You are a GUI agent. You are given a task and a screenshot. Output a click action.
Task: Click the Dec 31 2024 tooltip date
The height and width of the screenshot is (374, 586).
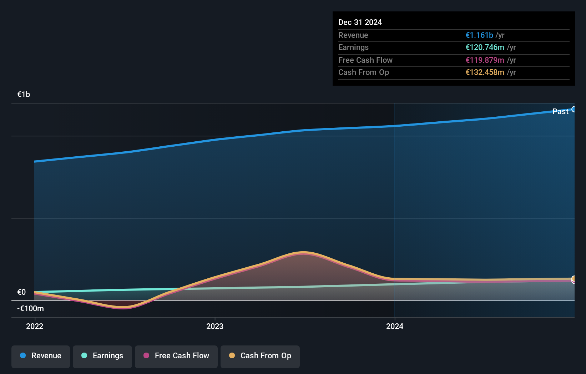[360, 22]
